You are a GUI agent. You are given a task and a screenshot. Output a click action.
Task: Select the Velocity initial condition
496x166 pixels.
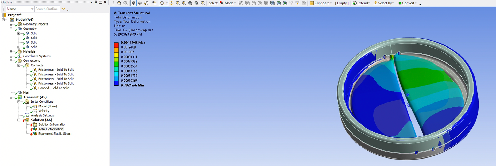pyautogui.click(x=44, y=111)
